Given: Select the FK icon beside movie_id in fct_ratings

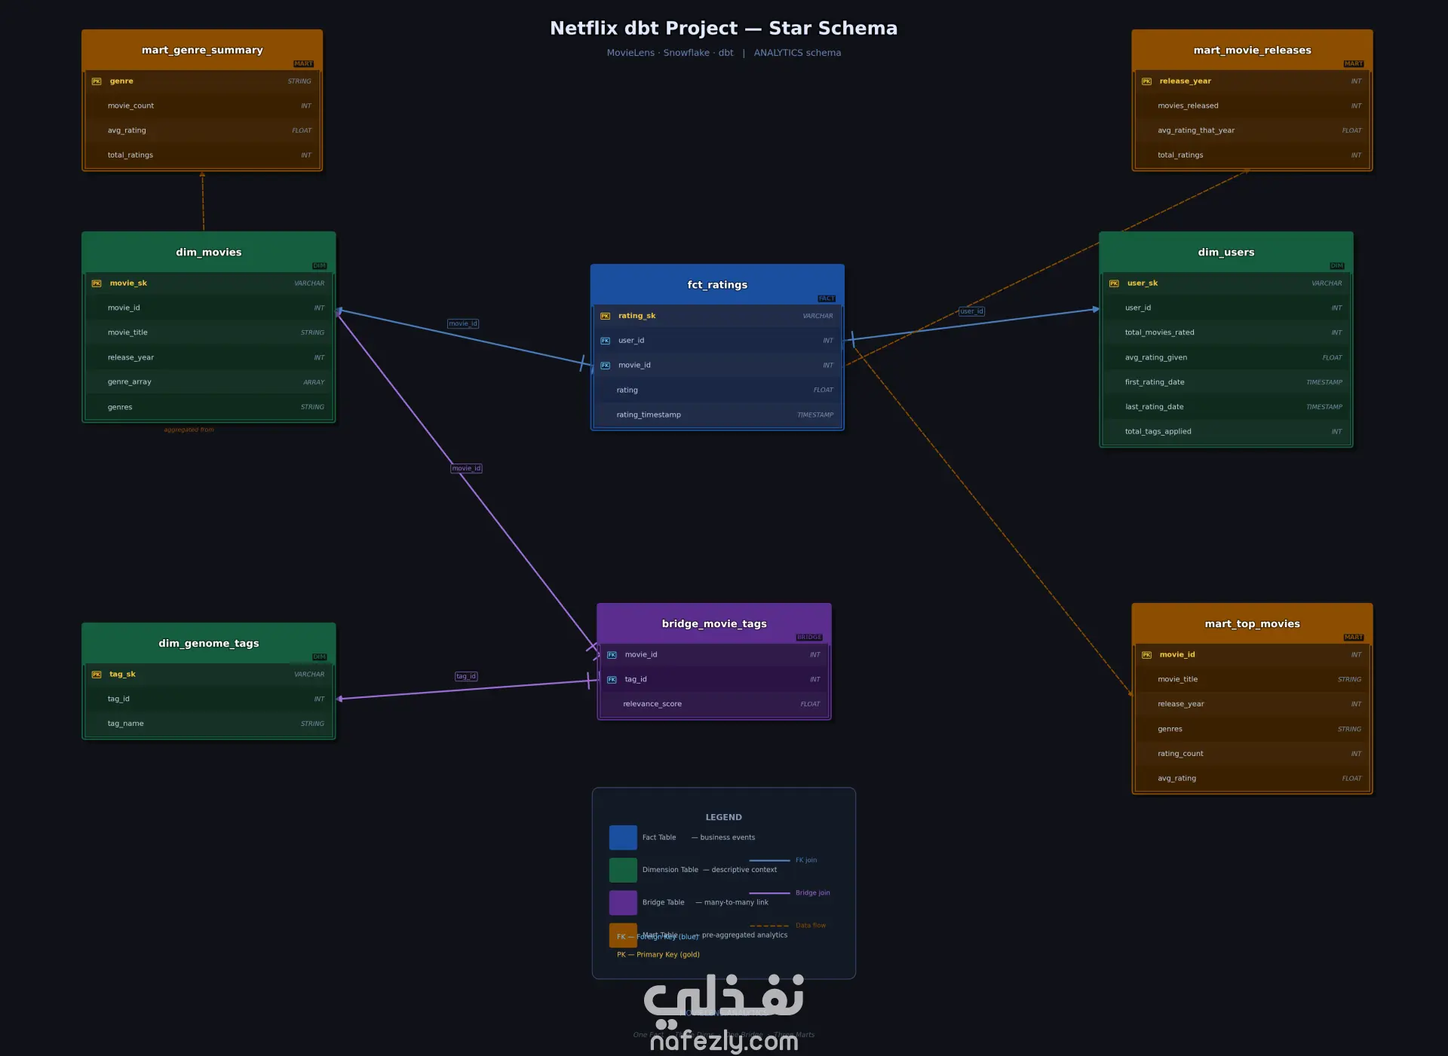Looking at the screenshot, I should tap(605, 366).
